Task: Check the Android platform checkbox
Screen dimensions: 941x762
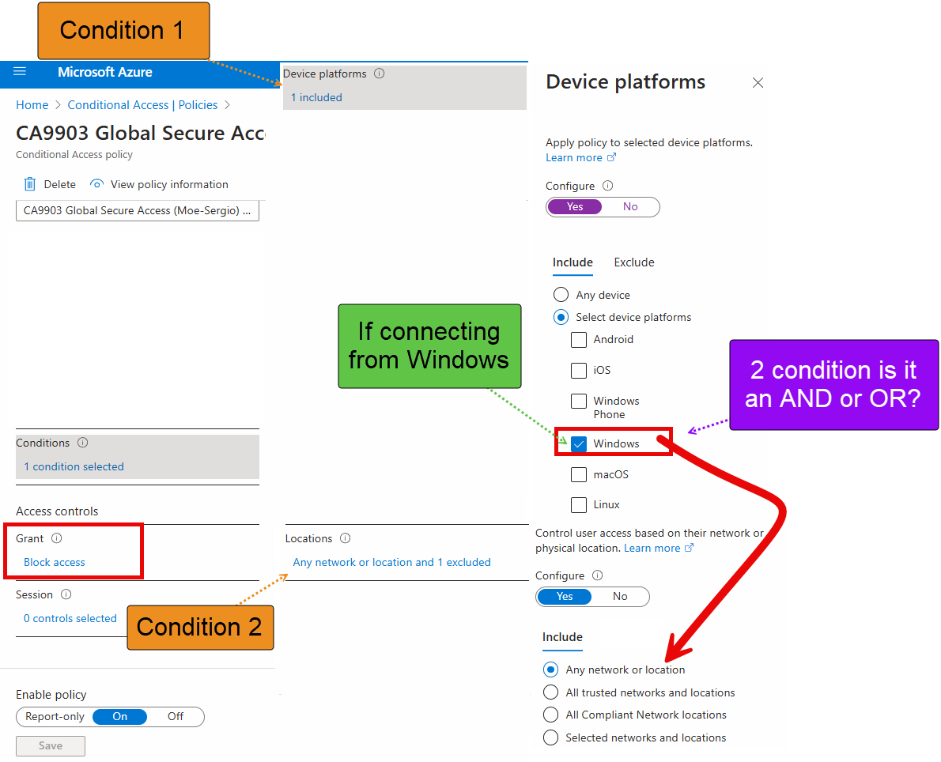Action: click(x=579, y=339)
